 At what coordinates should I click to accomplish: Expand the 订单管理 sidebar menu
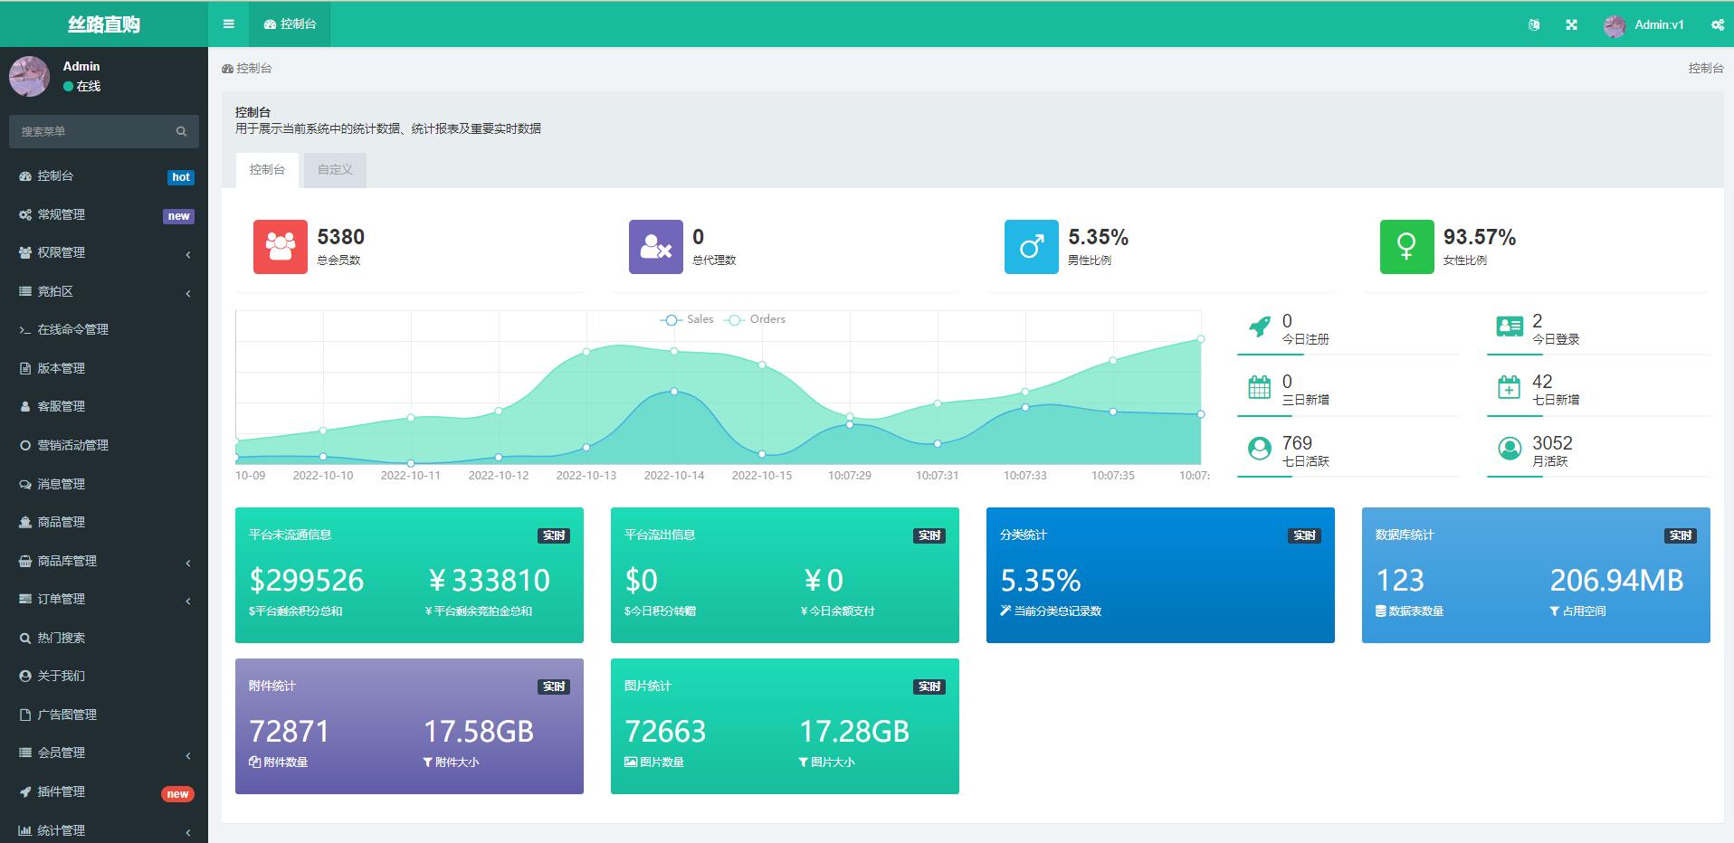104,599
